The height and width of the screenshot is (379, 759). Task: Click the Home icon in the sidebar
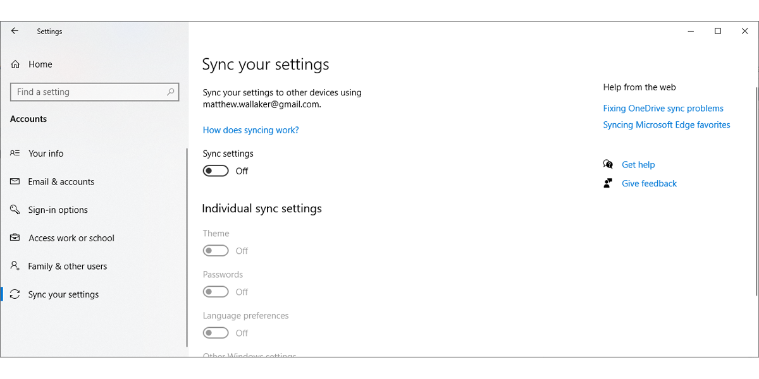pyautogui.click(x=15, y=64)
